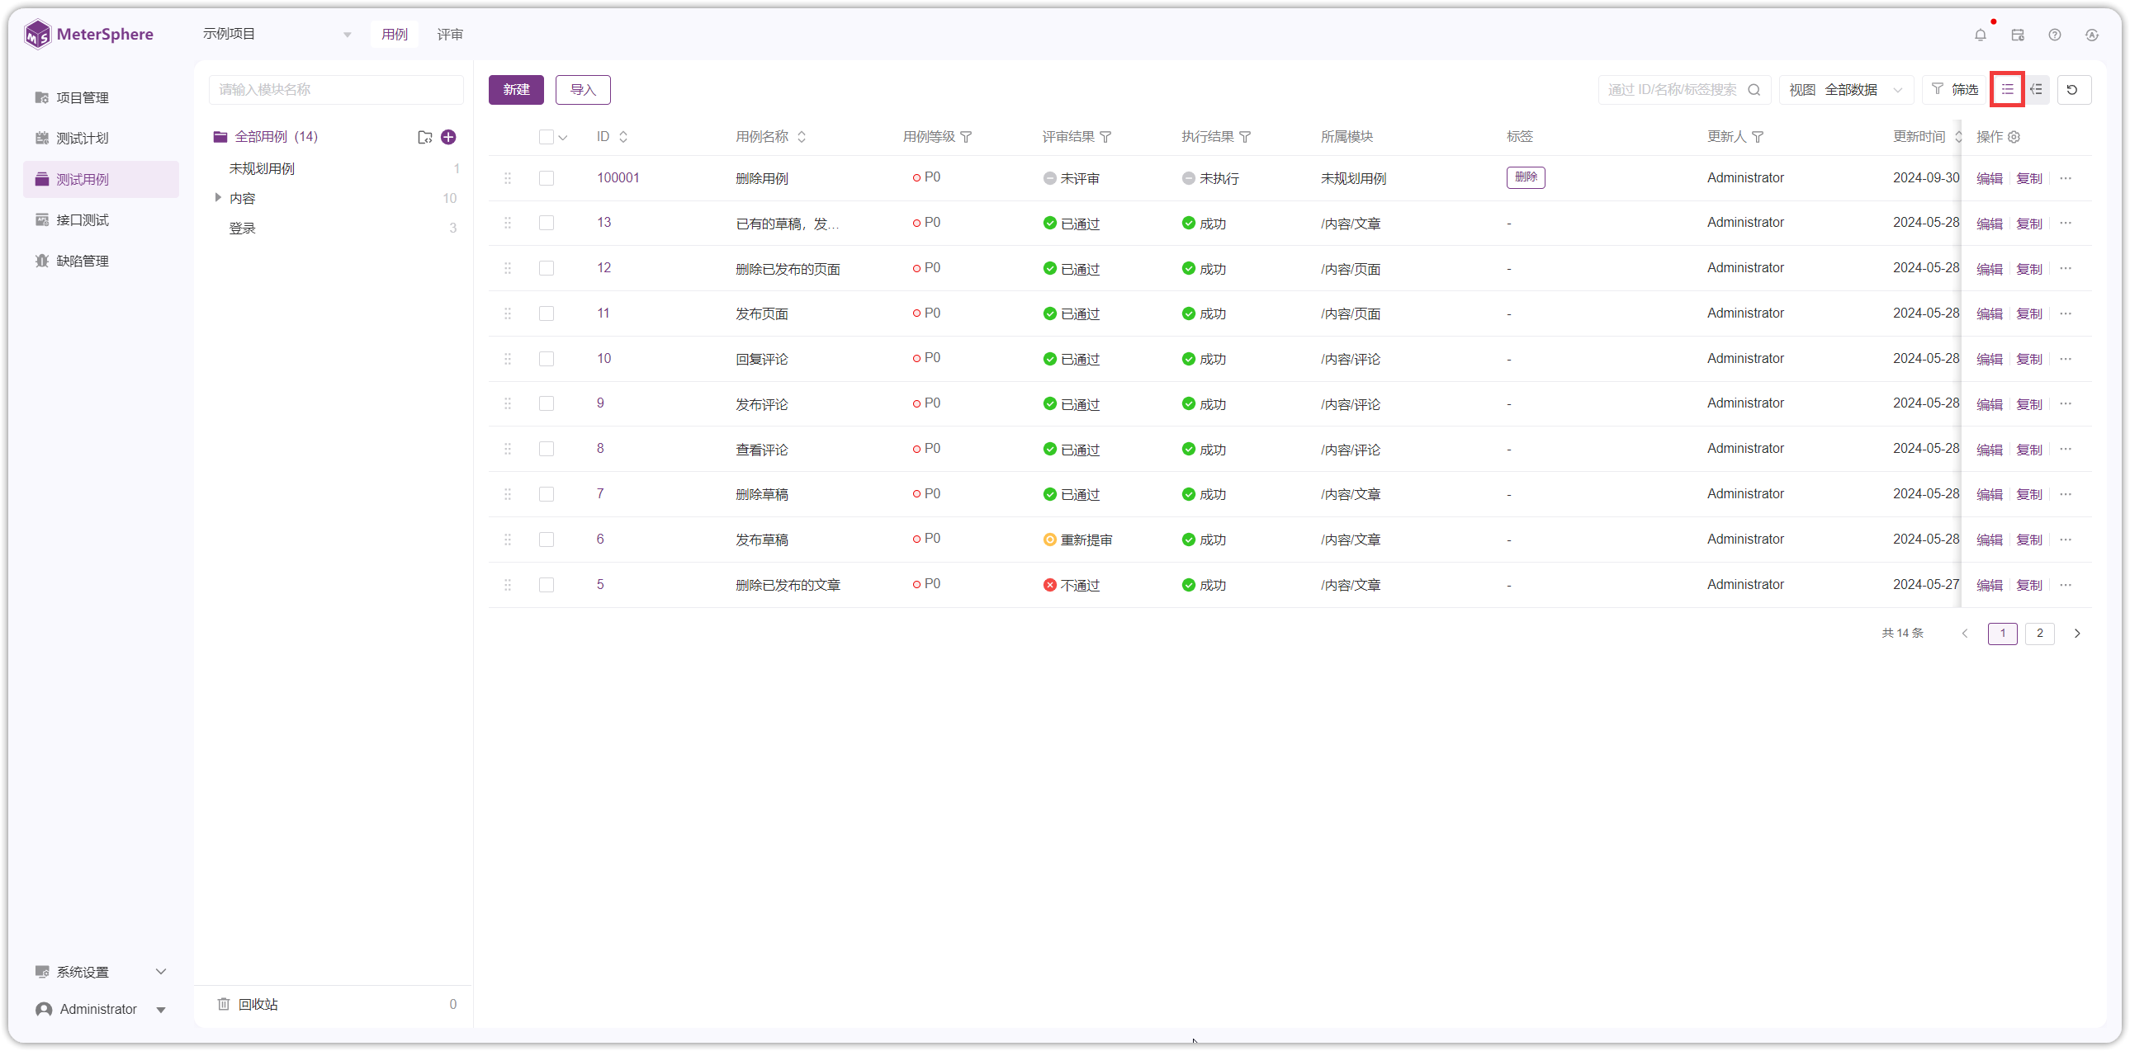Expand the 系统设置 sidebar section

101,973
